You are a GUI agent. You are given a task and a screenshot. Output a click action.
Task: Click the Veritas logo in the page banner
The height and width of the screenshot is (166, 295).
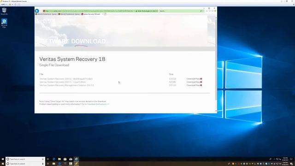point(46,22)
